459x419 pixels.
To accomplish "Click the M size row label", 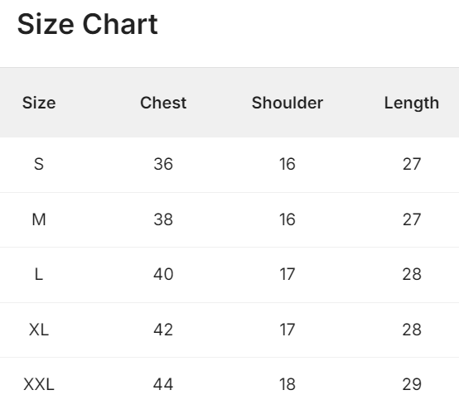I will point(39,219).
